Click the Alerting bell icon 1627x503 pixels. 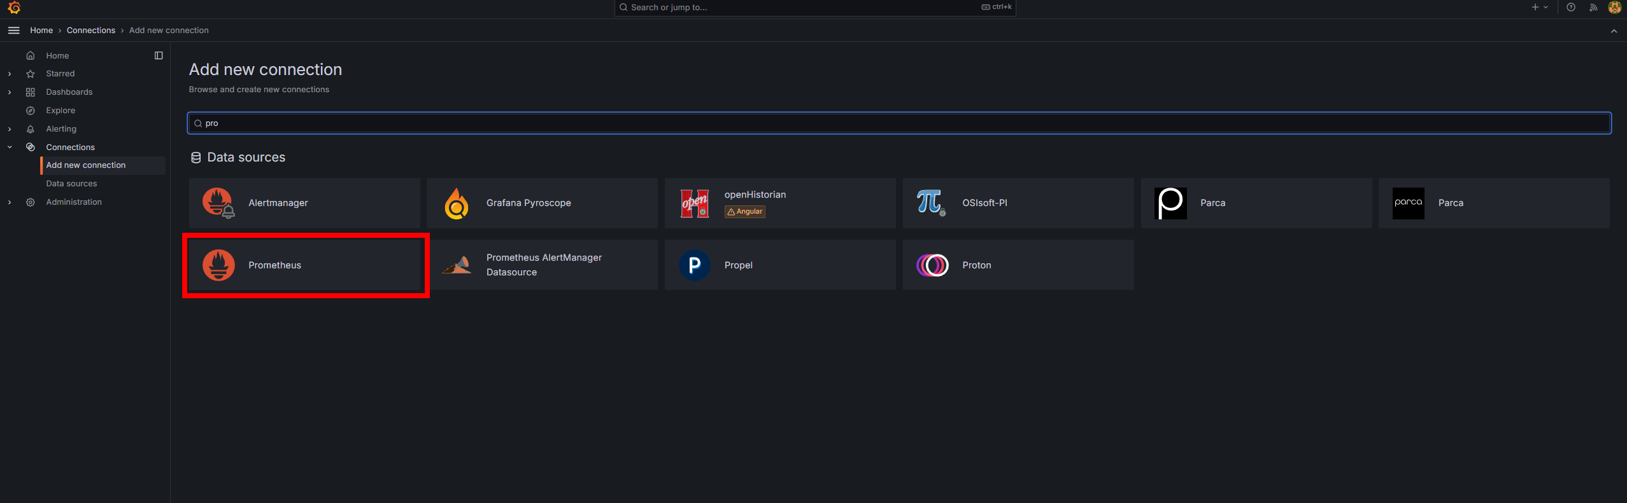point(31,129)
